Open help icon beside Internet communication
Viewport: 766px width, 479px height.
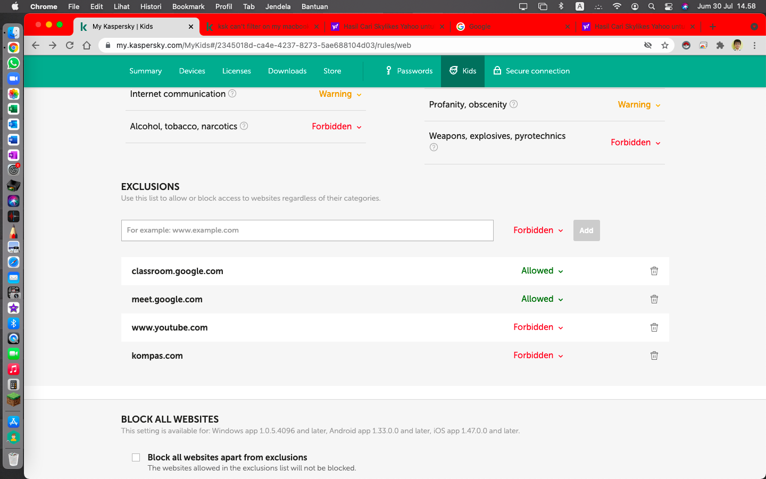[232, 94]
